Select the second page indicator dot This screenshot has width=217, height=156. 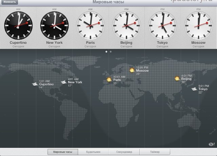[111, 52]
